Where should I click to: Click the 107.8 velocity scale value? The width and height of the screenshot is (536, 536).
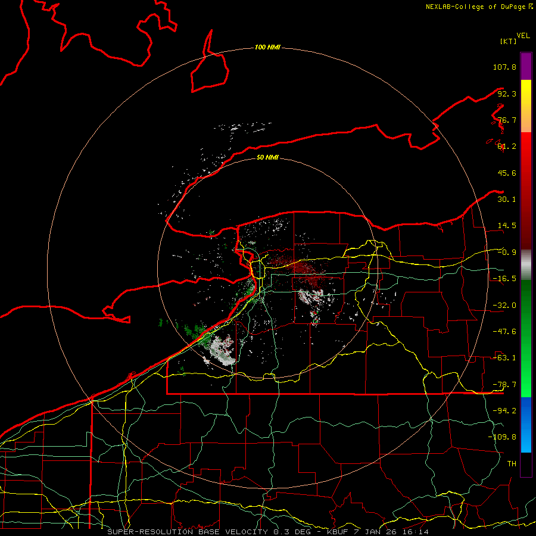coord(504,67)
